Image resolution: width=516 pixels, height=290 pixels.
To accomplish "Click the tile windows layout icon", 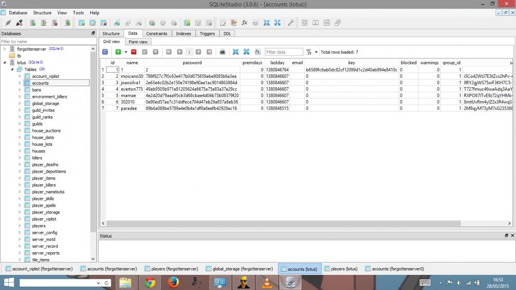I will point(304,23).
